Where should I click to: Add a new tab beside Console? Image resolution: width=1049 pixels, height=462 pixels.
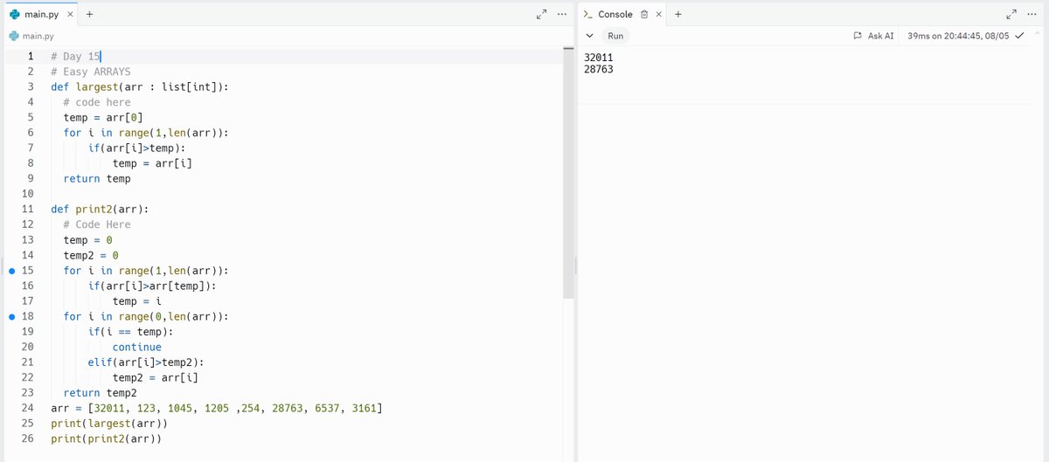pyautogui.click(x=678, y=14)
